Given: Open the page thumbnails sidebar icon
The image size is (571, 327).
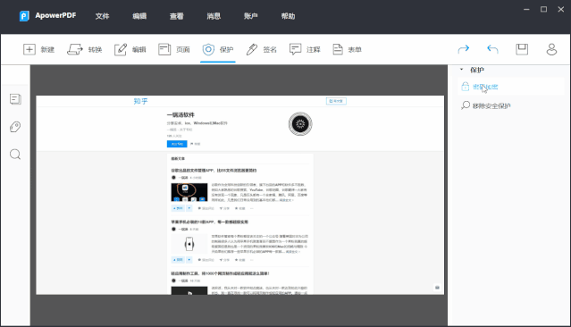Looking at the screenshot, I should (x=15, y=99).
